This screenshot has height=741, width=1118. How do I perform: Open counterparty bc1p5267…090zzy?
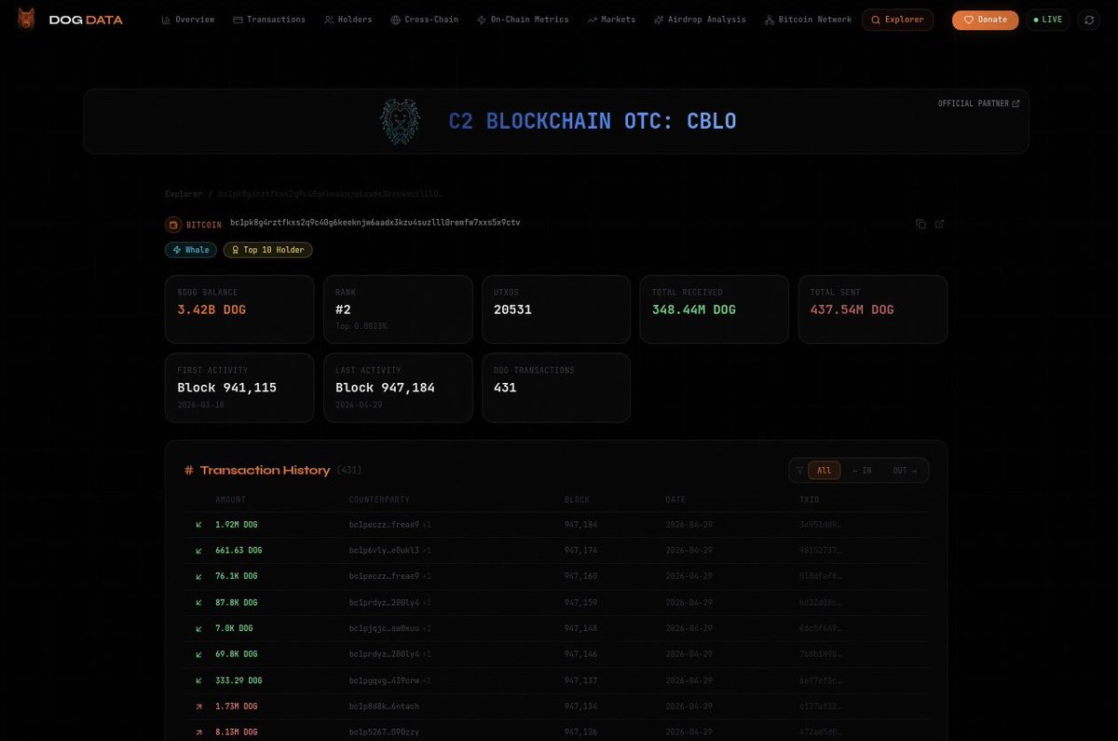click(384, 732)
